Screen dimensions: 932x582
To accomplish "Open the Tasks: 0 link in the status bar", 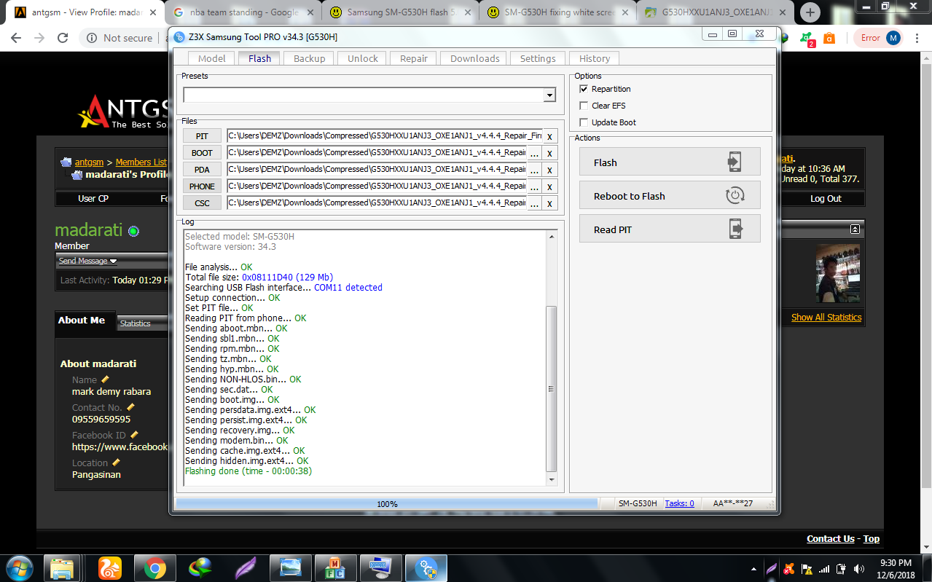I will click(679, 503).
